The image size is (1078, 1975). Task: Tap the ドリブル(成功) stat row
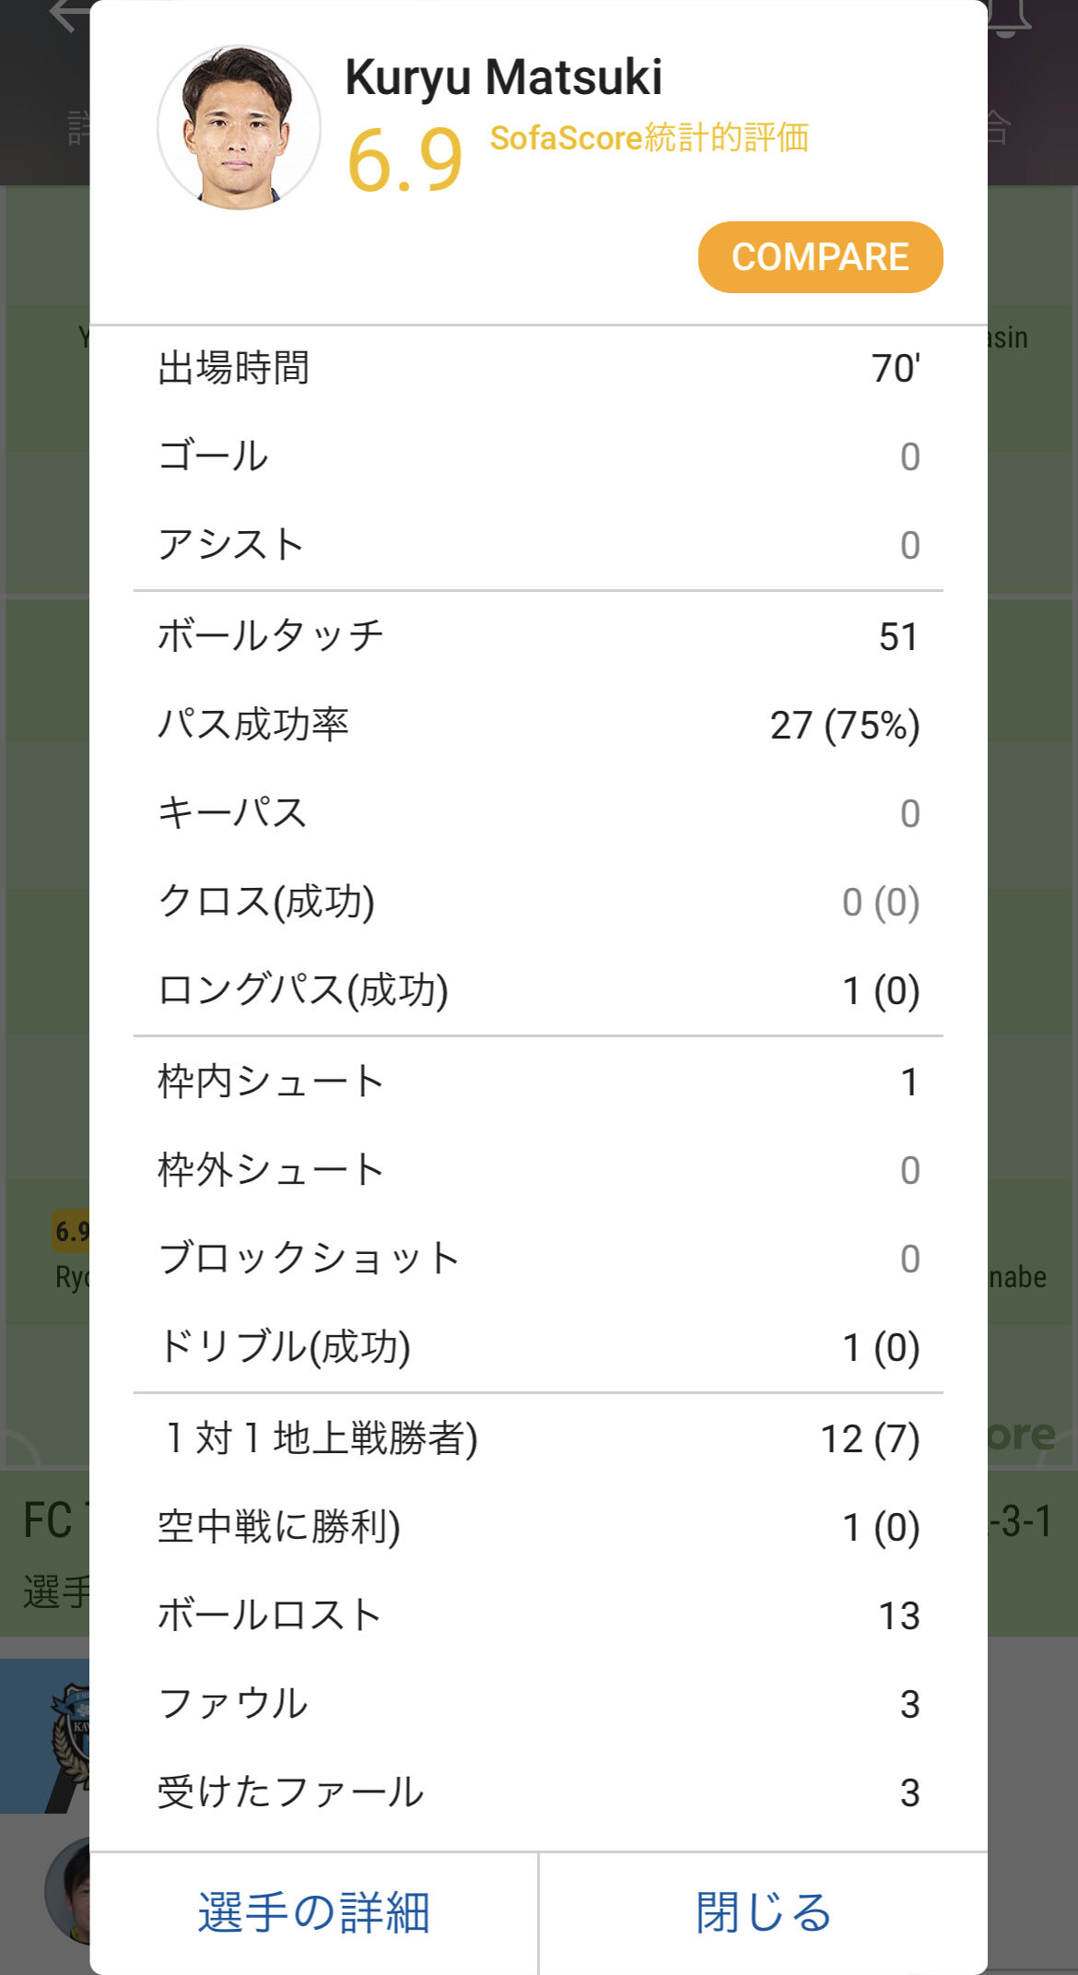538,1347
